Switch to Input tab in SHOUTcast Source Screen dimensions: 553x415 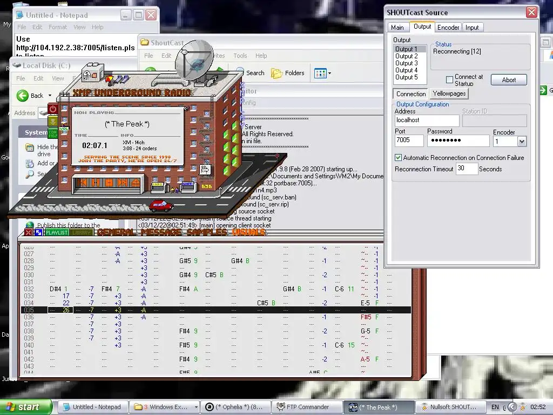pos(472,27)
